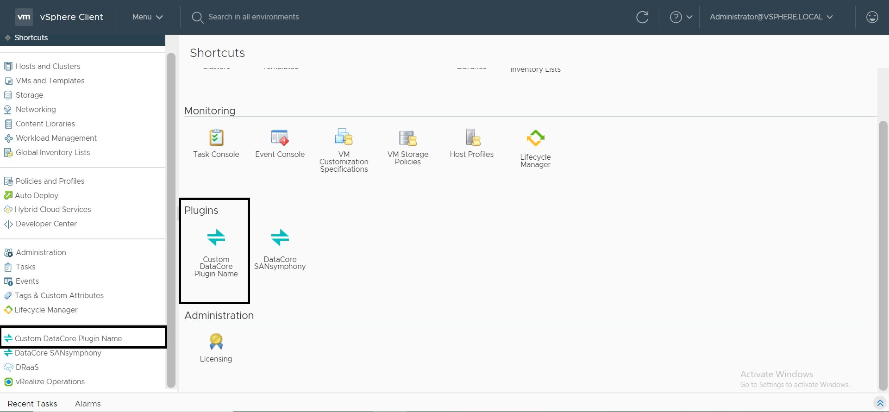
Task: Open DataCore SANsymphony plugin shortcut icon
Action: 280,238
